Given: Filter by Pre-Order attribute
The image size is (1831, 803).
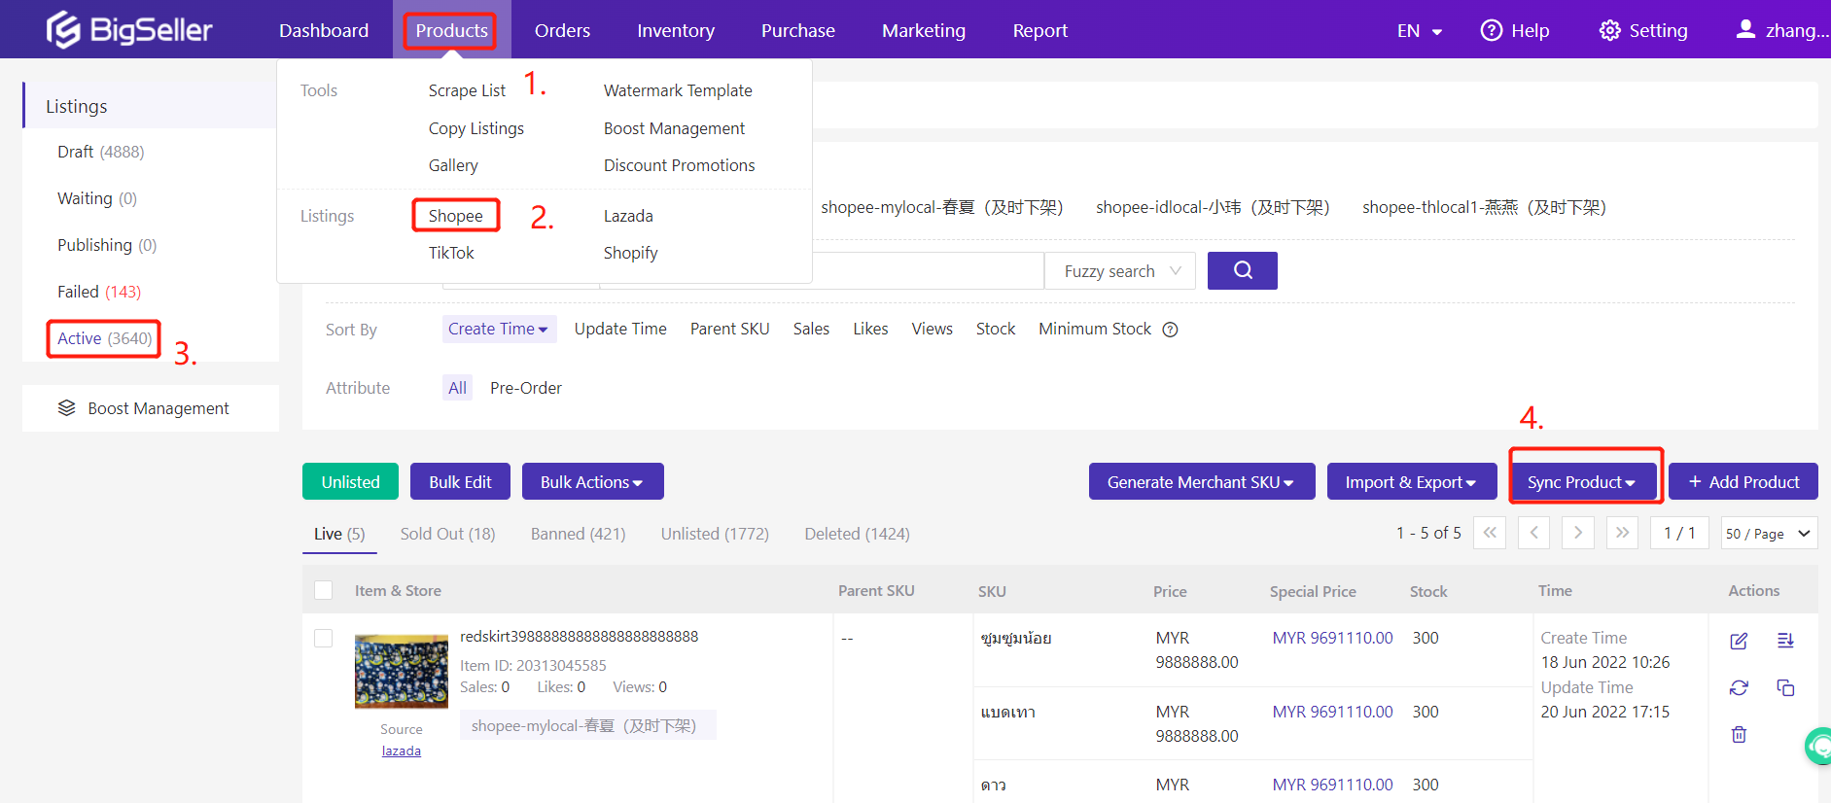Looking at the screenshot, I should point(526,388).
